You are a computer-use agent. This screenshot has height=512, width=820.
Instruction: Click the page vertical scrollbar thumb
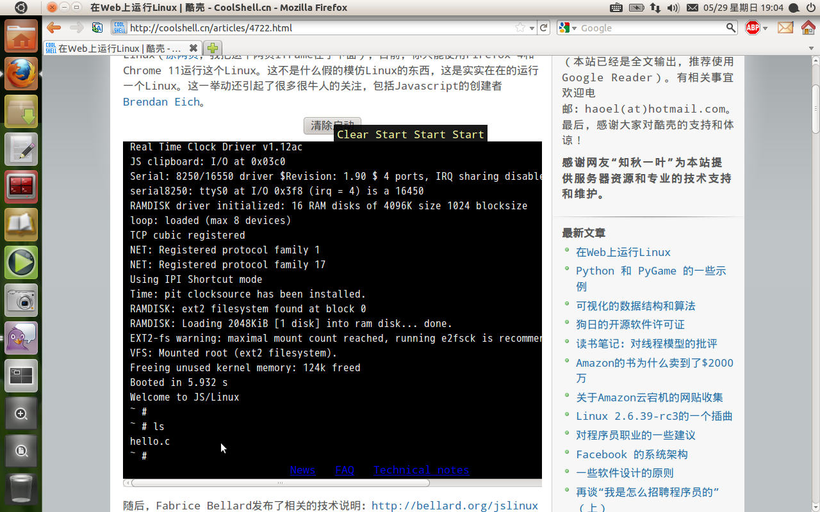(816, 109)
